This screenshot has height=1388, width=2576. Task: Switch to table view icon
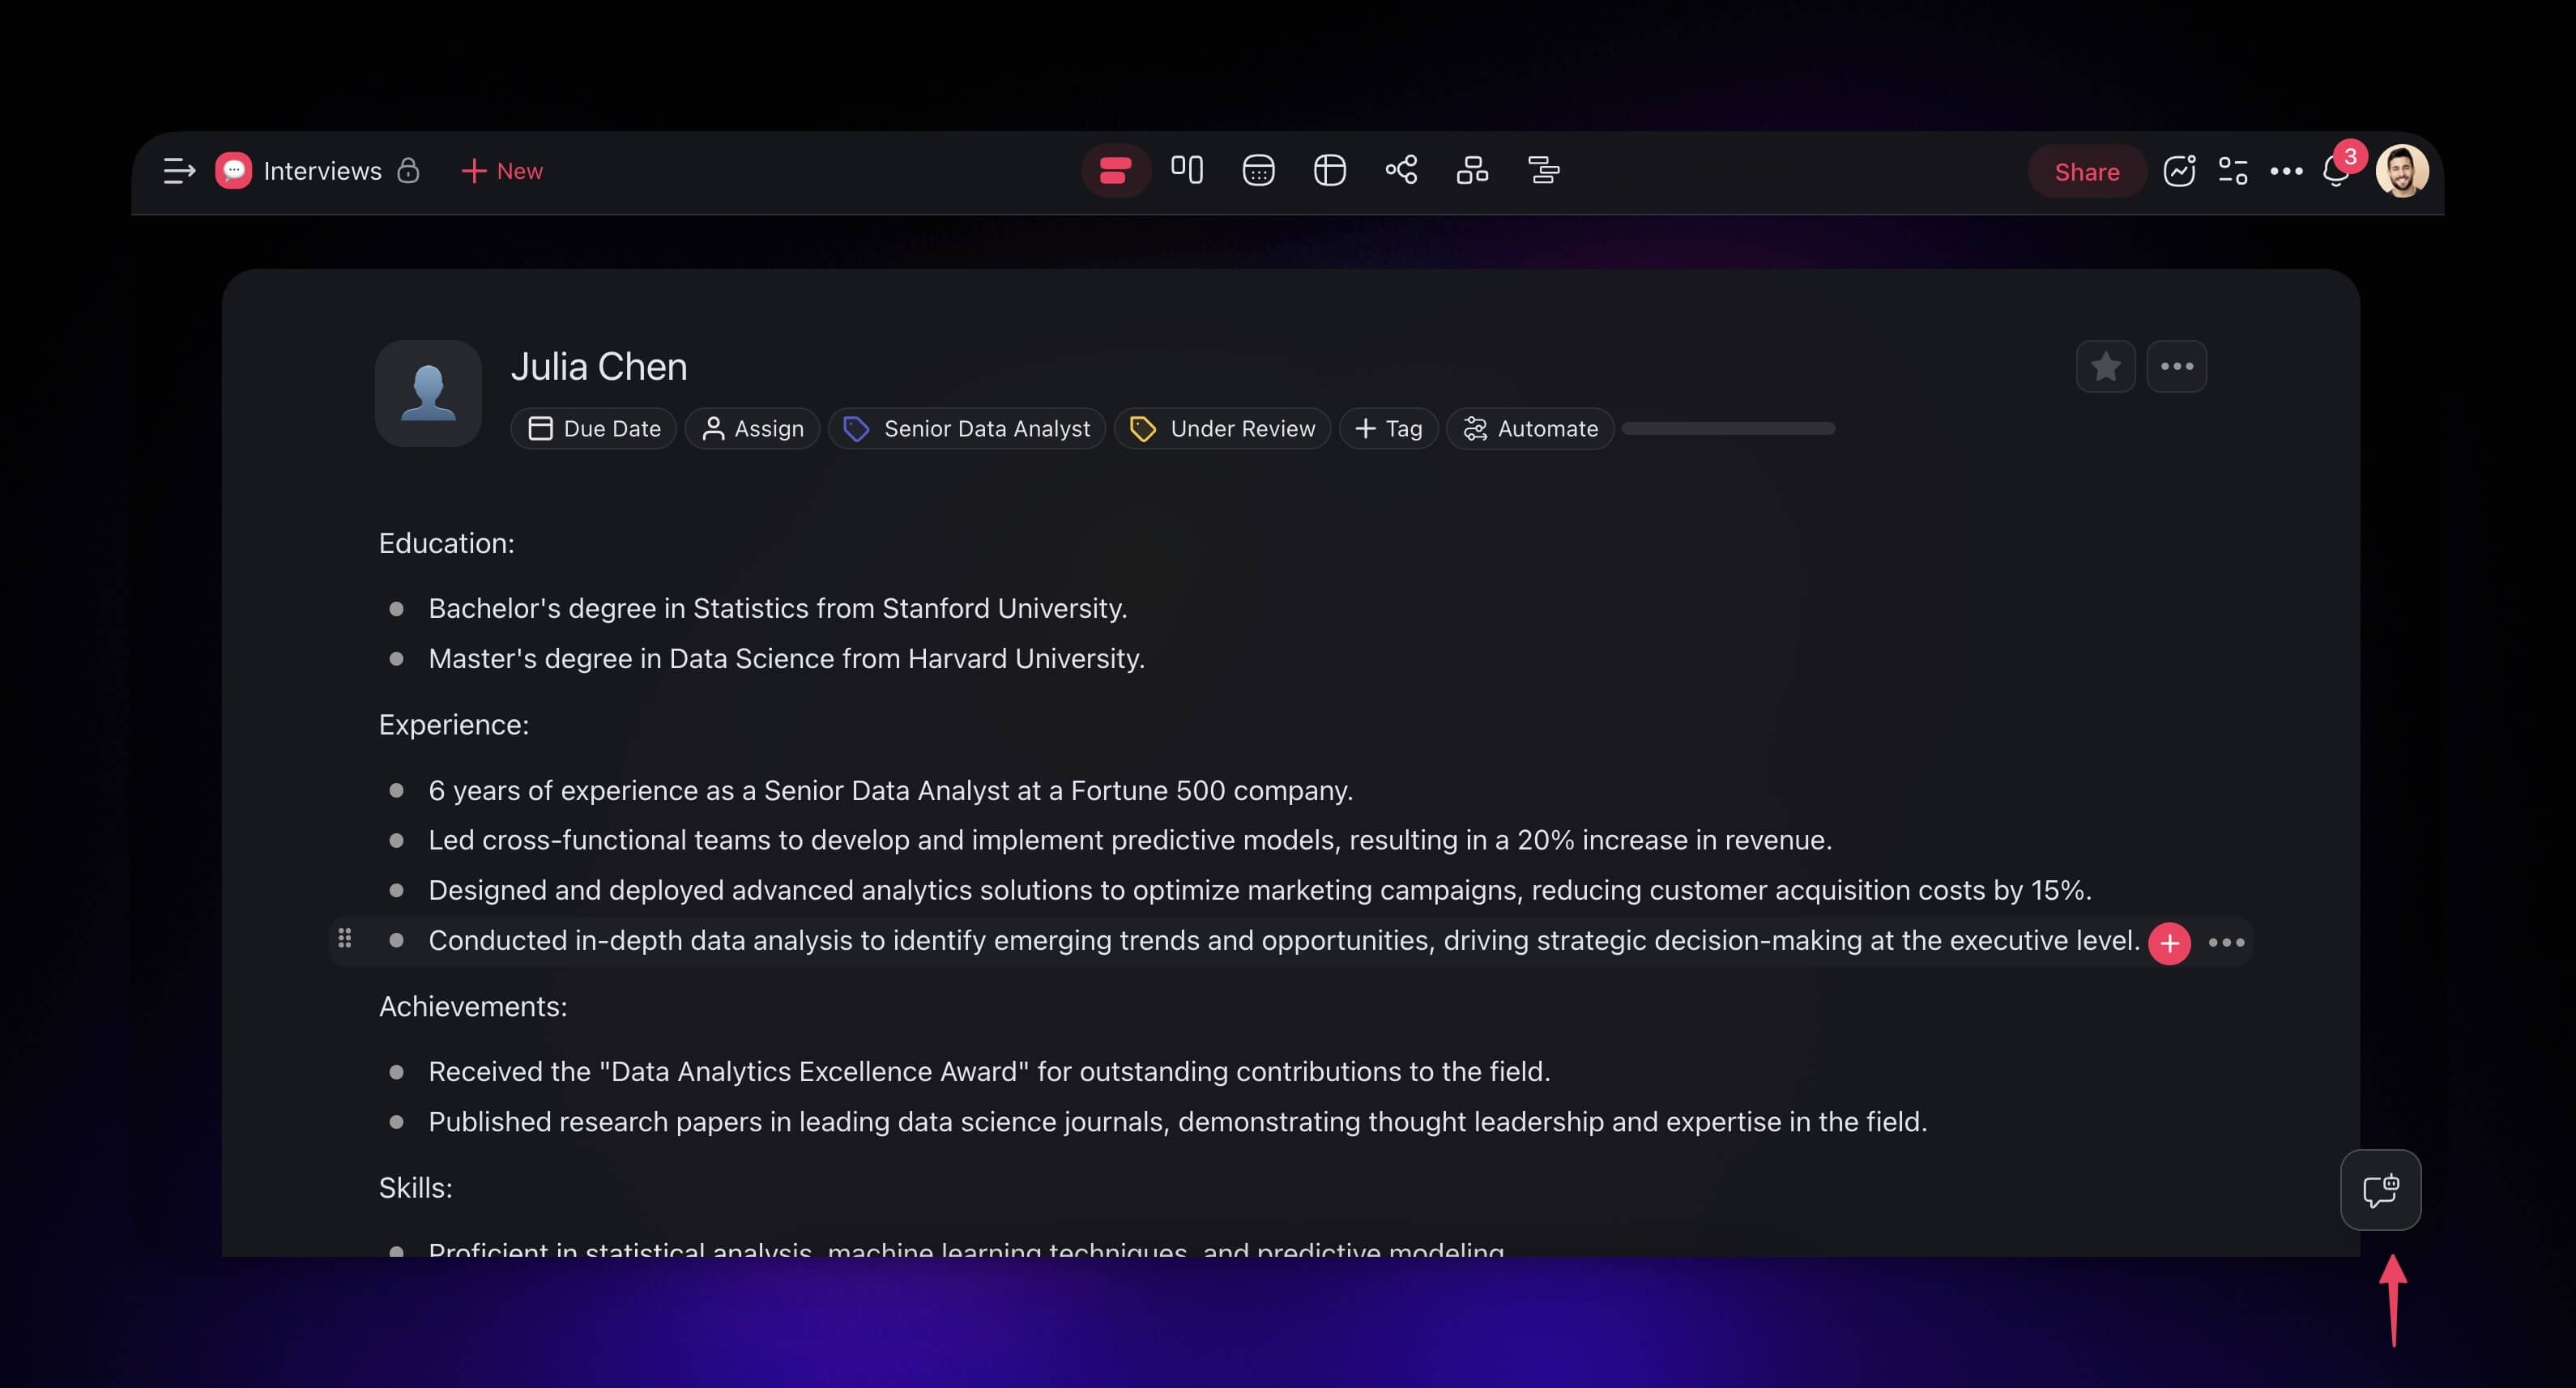click(1329, 171)
